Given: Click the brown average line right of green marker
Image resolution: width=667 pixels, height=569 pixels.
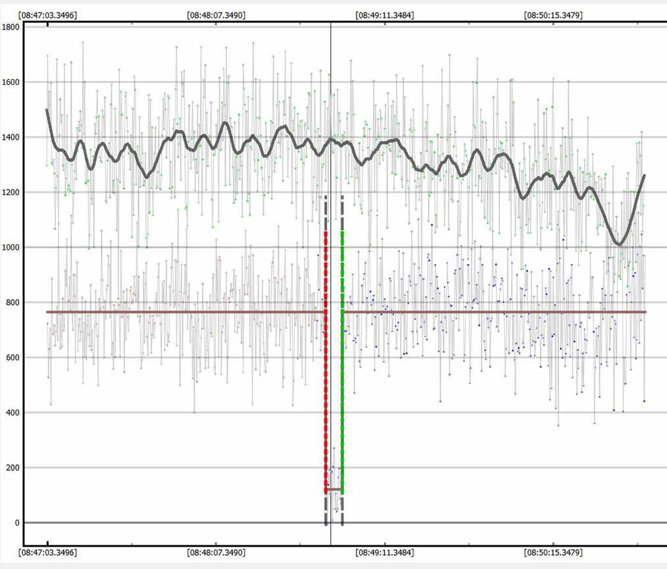Looking at the screenshot, I should tap(495, 312).
